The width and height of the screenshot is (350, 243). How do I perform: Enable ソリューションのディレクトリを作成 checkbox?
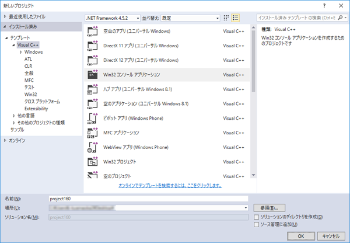pyautogui.click(x=257, y=217)
